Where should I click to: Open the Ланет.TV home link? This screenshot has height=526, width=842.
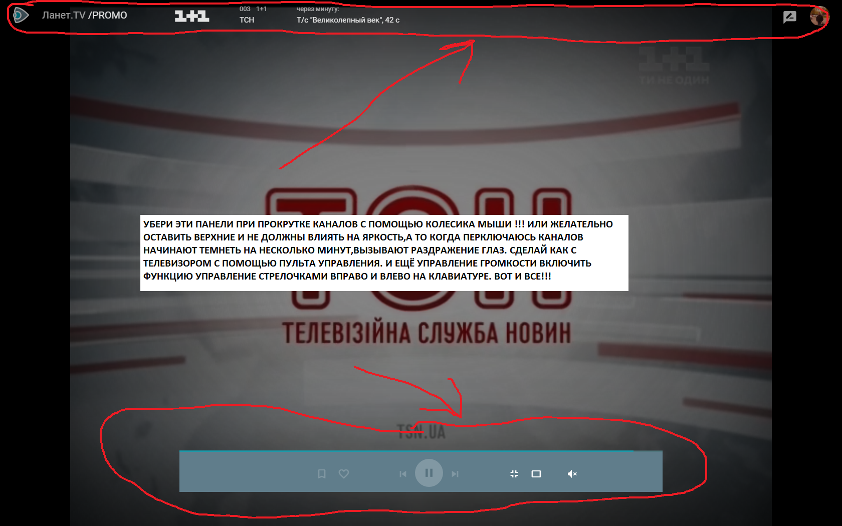[63, 16]
